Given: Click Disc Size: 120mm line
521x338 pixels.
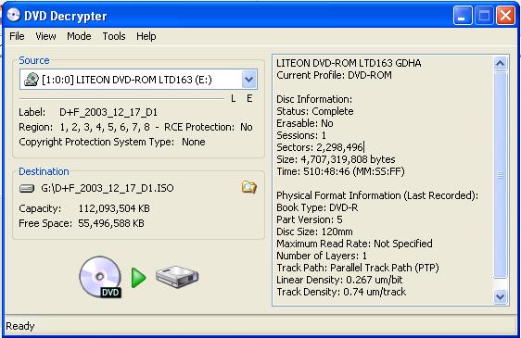Looking at the screenshot, I should click(x=314, y=232).
